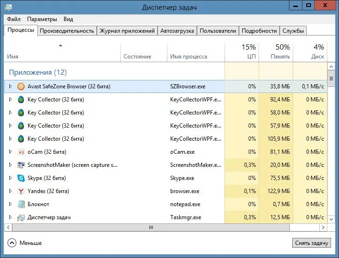Expand the Key Collector row with 92,4 МБ
339x258 pixels.
10,100
